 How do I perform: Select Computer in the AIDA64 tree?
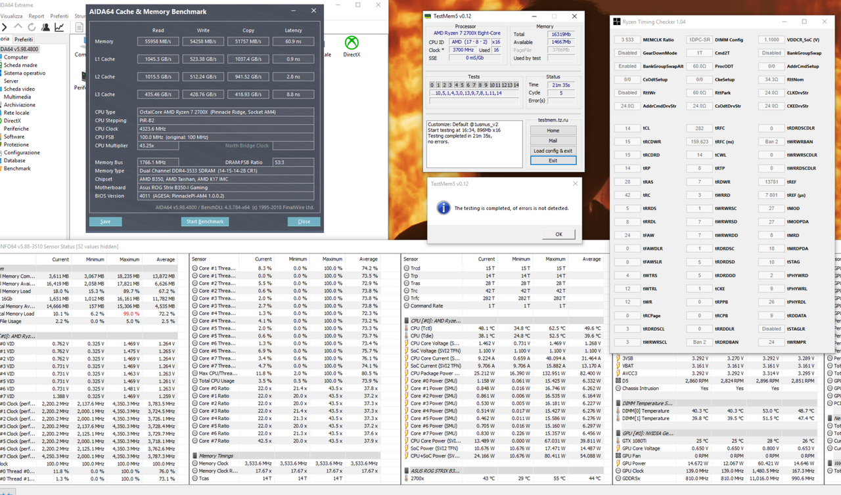[16, 57]
